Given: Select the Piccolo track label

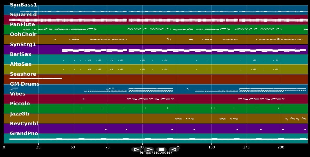Looking at the screenshot, I should (x=20, y=104).
